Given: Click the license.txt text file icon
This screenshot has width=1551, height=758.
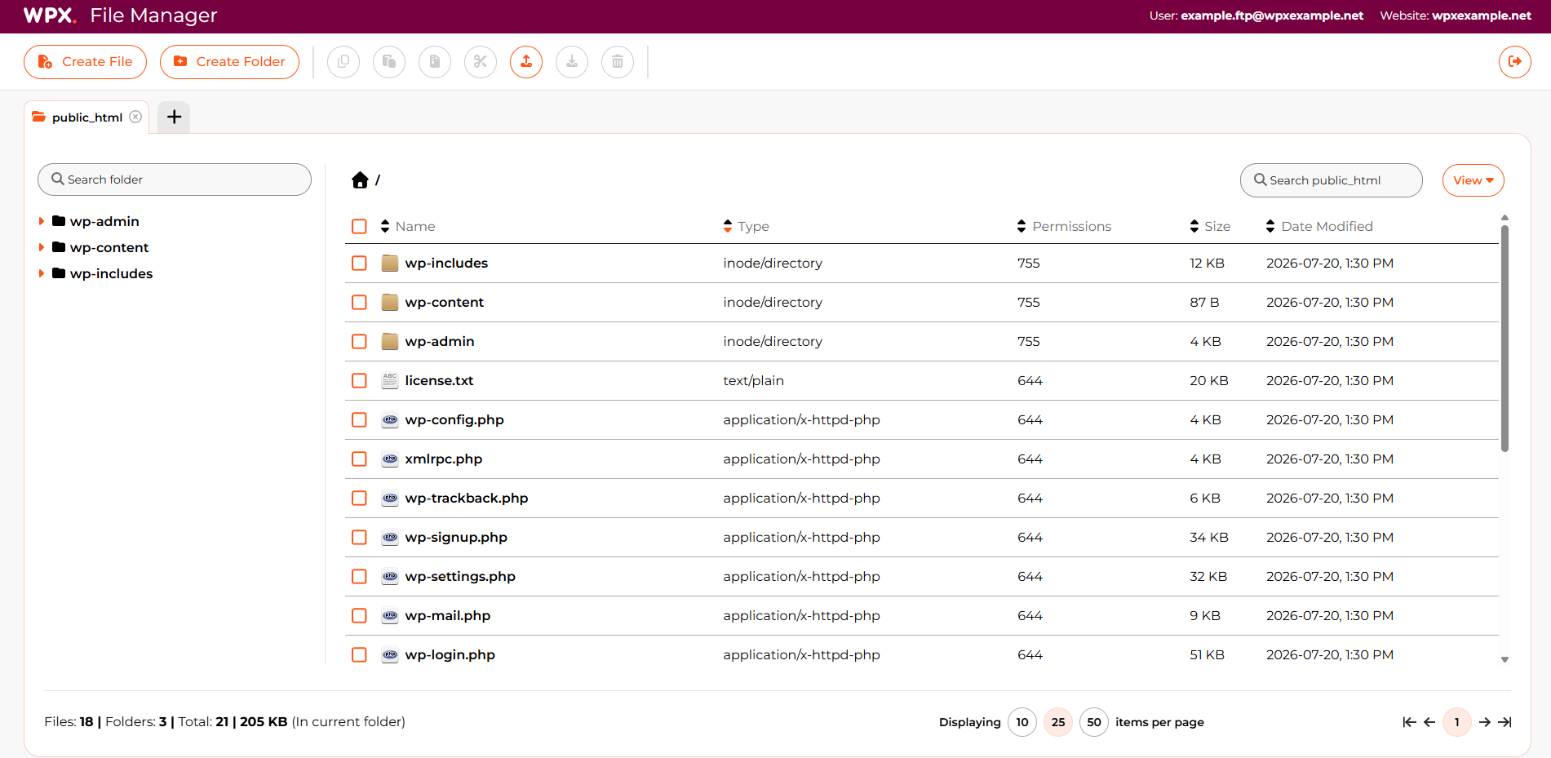Looking at the screenshot, I should [x=390, y=380].
